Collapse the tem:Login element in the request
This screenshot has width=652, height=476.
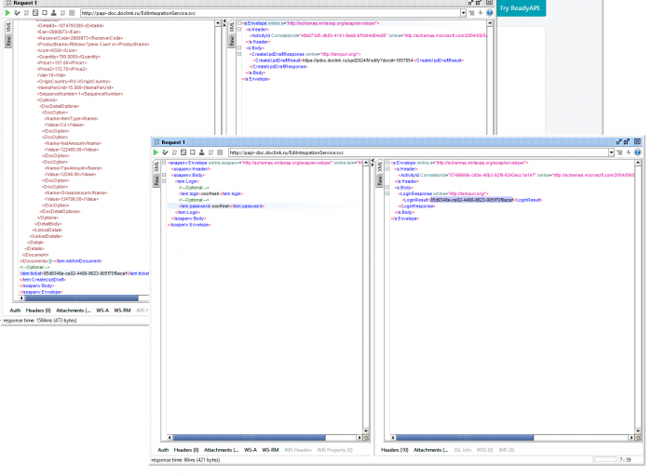click(x=164, y=181)
